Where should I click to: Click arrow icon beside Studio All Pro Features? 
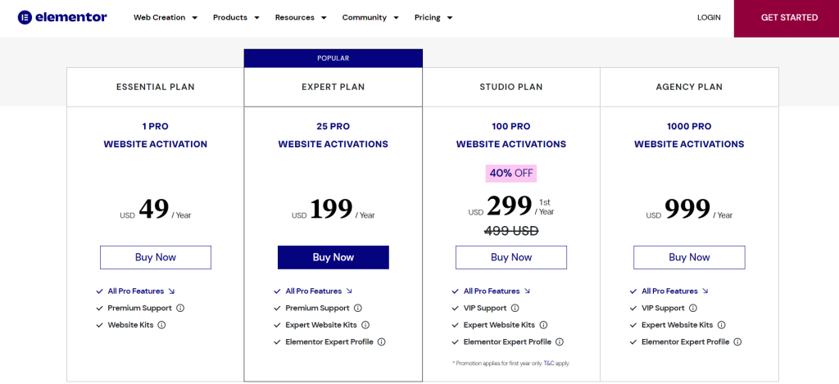(x=527, y=291)
